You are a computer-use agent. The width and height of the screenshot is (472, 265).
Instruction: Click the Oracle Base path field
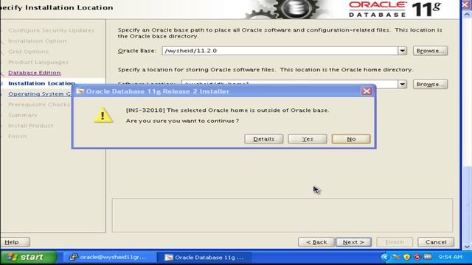280,51
